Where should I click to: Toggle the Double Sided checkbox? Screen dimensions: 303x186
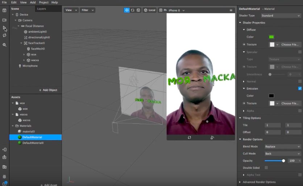click(266, 168)
